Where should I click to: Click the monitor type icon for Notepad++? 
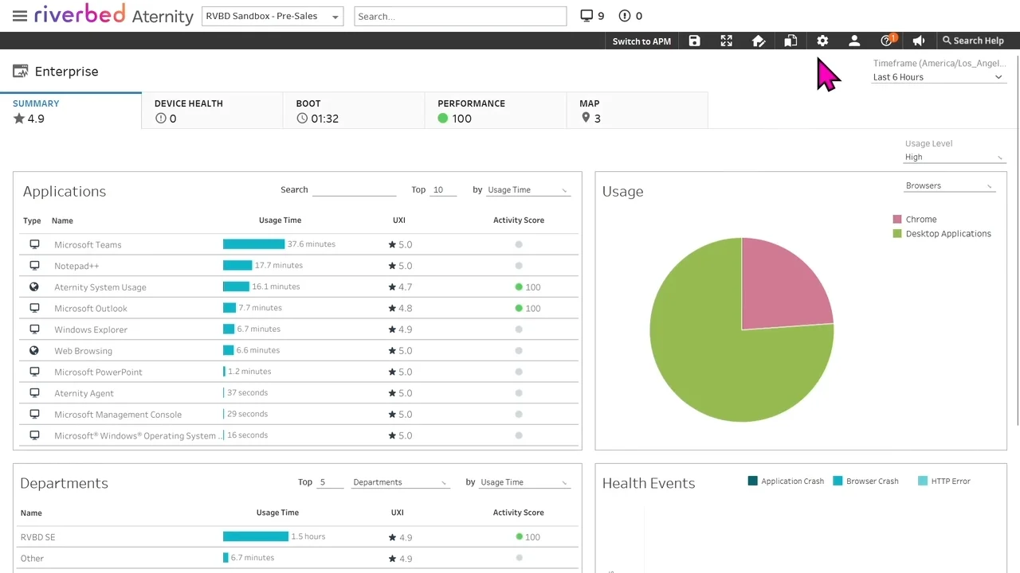click(x=34, y=266)
